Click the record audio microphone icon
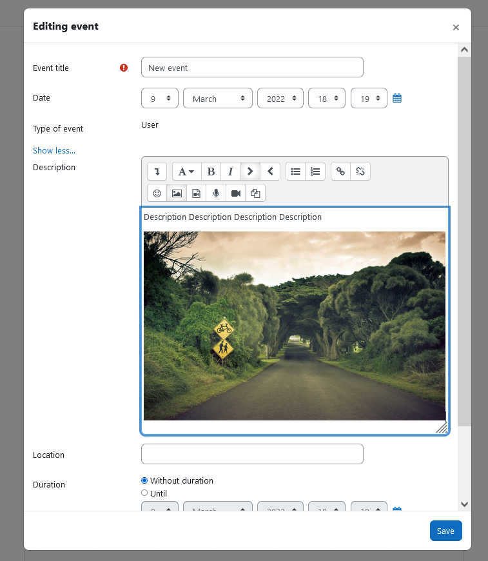This screenshot has width=488, height=561. point(216,193)
